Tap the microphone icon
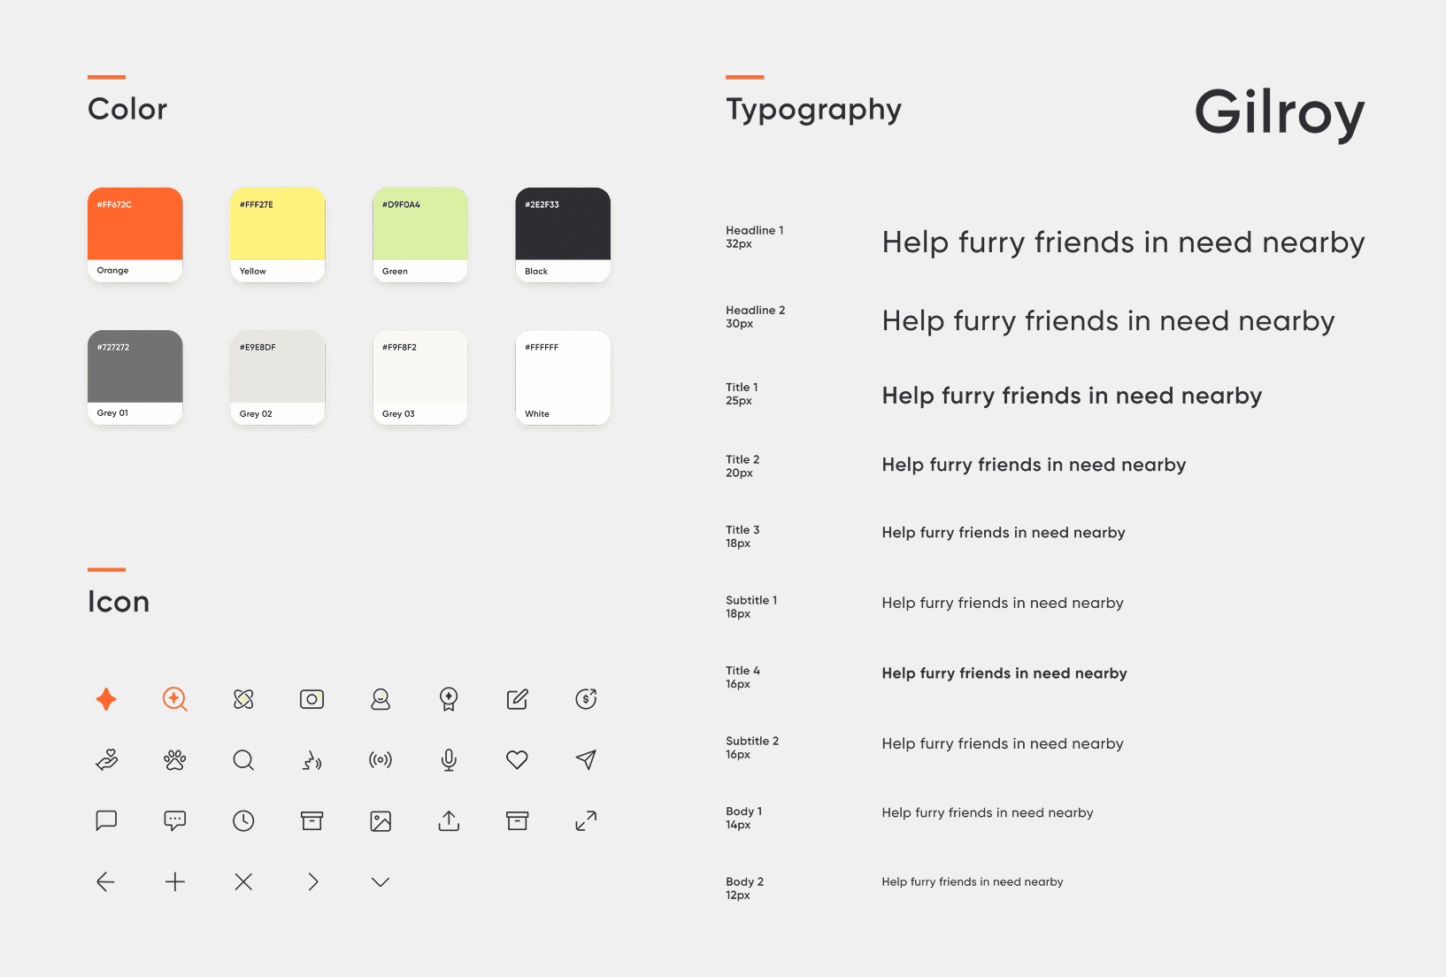This screenshot has height=977, width=1446. 449,759
